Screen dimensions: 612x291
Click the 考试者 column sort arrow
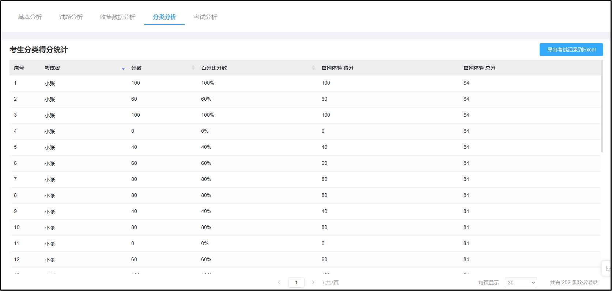pyautogui.click(x=123, y=69)
